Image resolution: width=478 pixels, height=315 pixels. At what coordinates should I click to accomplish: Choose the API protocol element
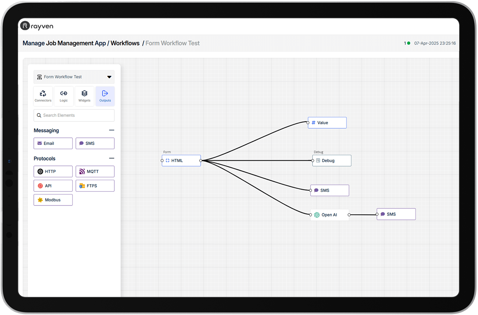pos(53,186)
